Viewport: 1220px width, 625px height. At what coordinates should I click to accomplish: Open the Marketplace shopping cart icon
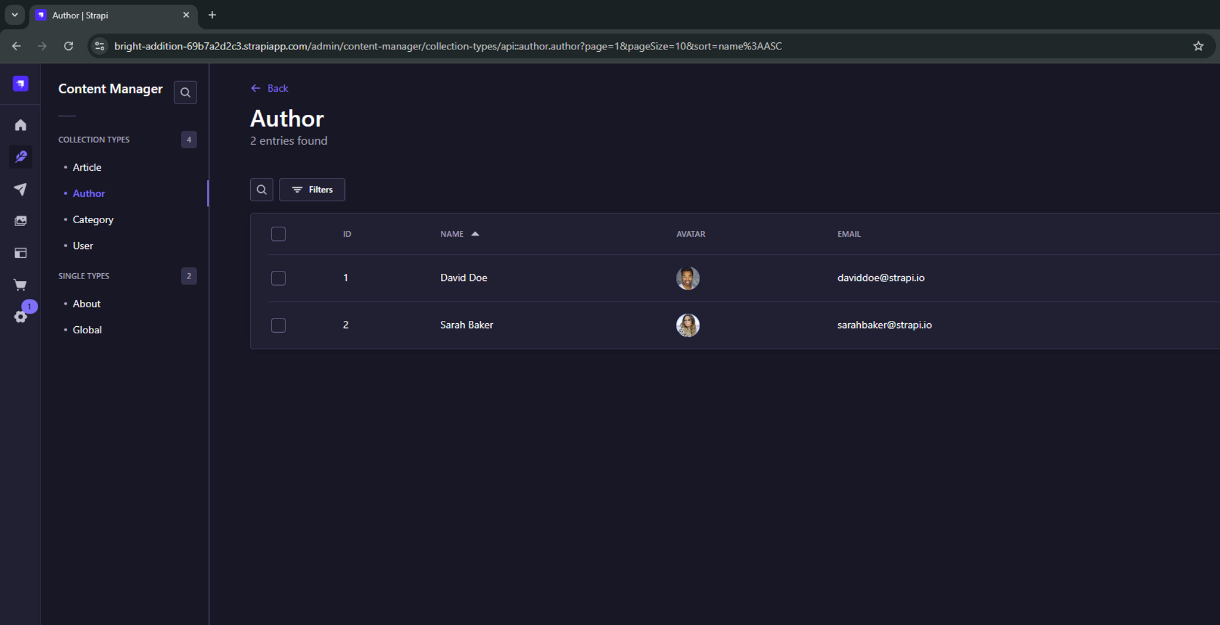coord(20,285)
